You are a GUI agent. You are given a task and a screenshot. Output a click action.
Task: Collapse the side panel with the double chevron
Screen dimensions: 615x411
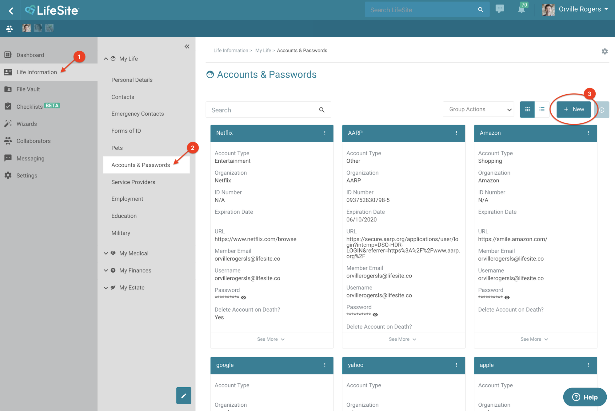[x=187, y=47]
